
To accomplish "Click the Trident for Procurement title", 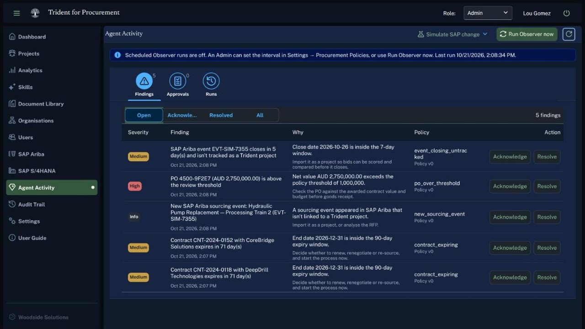I will pyautogui.click(x=84, y=12).
